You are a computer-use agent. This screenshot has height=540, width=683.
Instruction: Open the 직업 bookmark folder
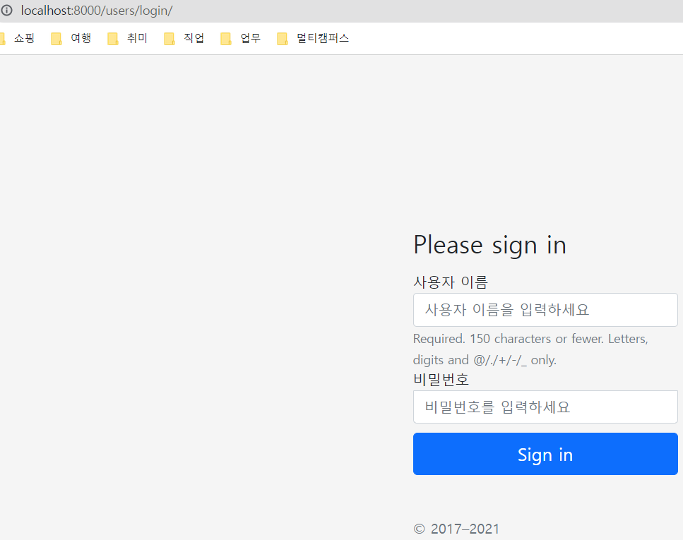[x=184, y=38]
